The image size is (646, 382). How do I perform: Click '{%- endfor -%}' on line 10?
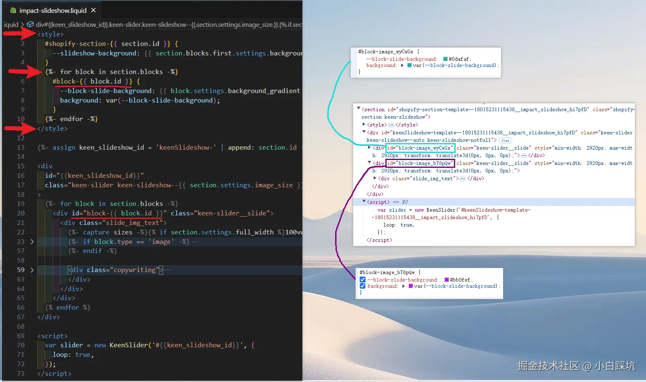[x=71, y=119]
